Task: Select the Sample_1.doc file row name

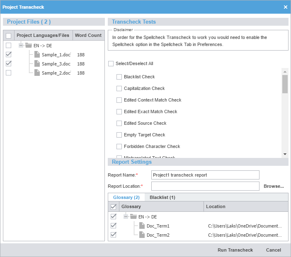Action: tap(56, 55)
